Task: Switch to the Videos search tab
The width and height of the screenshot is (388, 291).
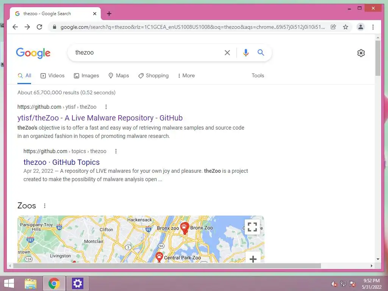Action: point(52,76)
